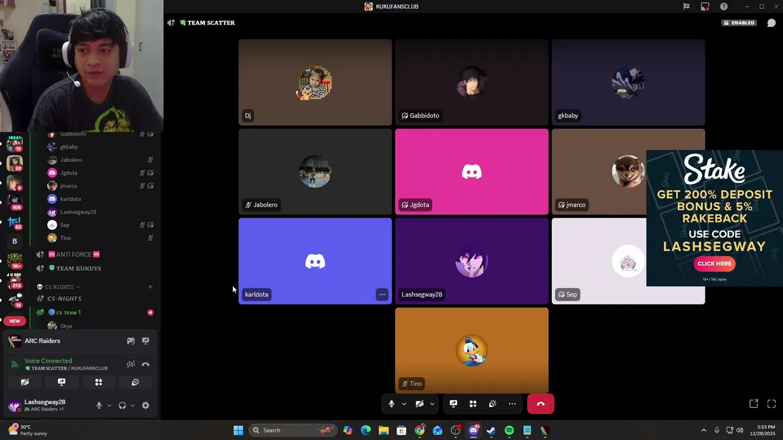
Task: Open server with 1K+ badge
Action: [x=14, y=261]
